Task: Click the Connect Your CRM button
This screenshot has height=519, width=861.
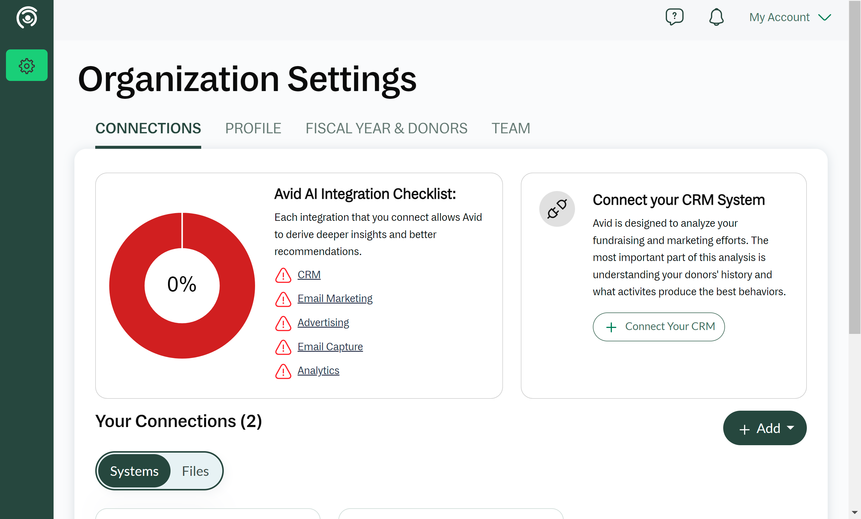Action: coord(658,326)
